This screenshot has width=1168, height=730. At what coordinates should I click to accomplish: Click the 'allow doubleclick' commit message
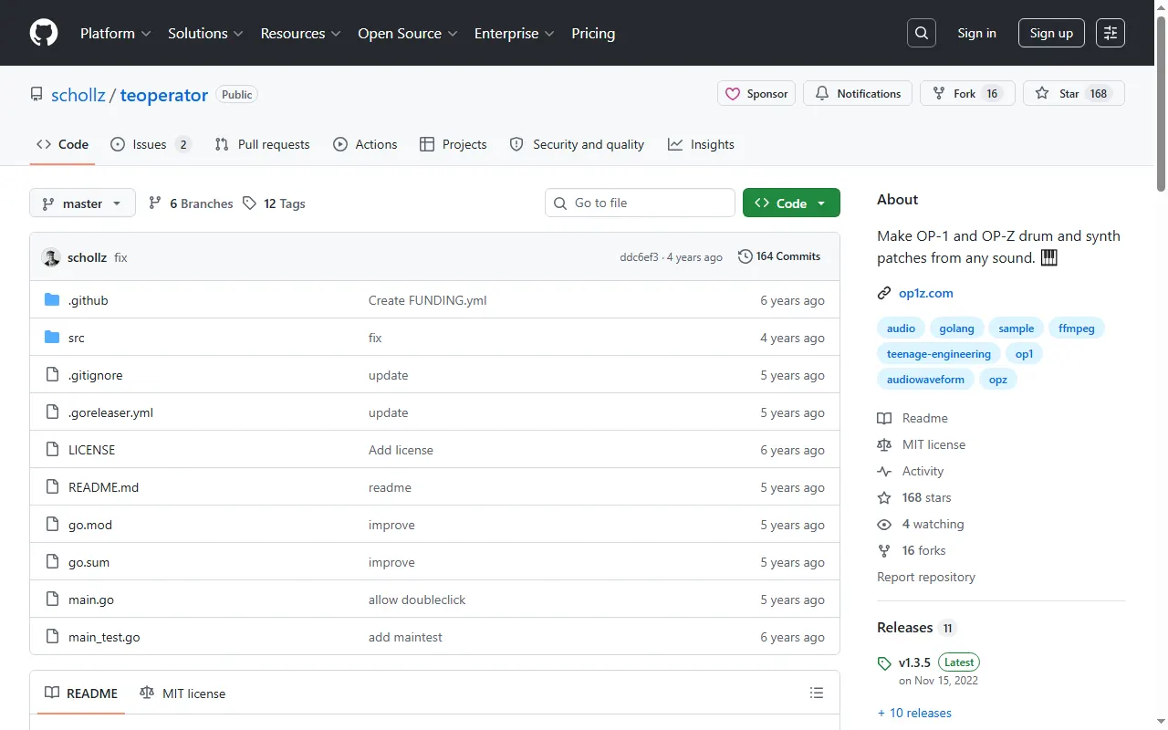417,600
